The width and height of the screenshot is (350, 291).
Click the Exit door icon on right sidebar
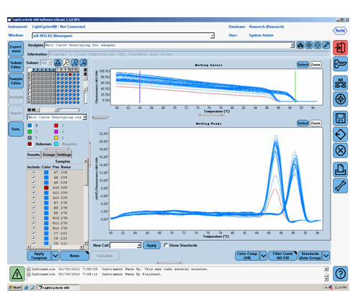pyautogui.click(x=340, y=48)
